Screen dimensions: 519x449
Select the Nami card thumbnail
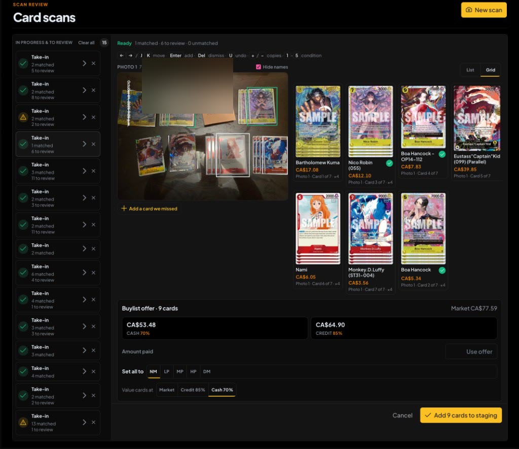coord(318,229)
